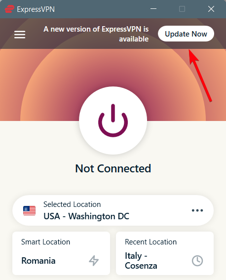Open location options via three dots
Viewport: 226px width, 280px height.
197,210
